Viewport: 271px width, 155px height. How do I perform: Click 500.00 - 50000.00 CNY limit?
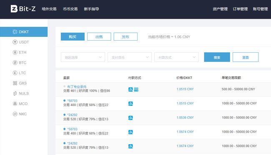238,89
